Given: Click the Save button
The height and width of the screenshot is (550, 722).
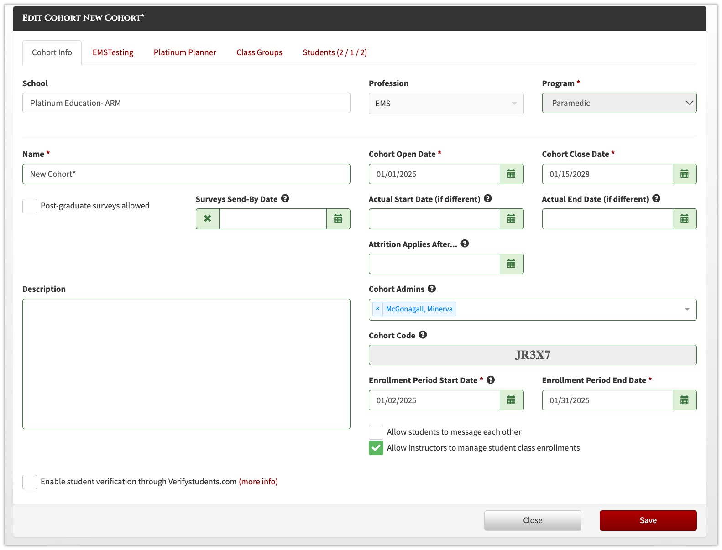Looking at the screenshot, I should tap(648, 520).
